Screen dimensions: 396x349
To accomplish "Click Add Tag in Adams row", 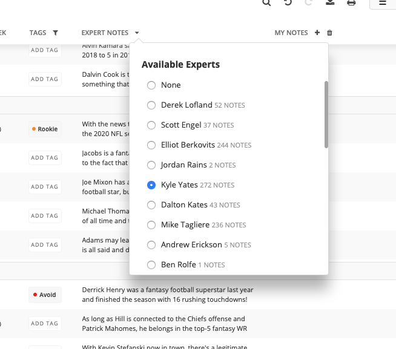I will [45, 245].
